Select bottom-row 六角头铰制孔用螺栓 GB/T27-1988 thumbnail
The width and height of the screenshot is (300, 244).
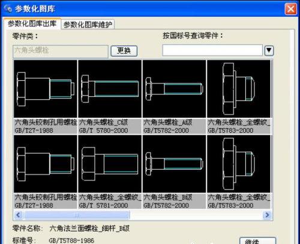coord(46,164)
